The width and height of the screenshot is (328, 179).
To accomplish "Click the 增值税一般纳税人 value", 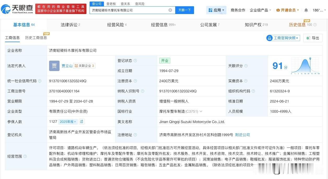I will pos(174,101).
